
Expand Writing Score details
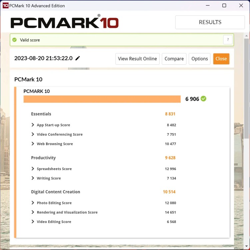click(x=33, y=178)
